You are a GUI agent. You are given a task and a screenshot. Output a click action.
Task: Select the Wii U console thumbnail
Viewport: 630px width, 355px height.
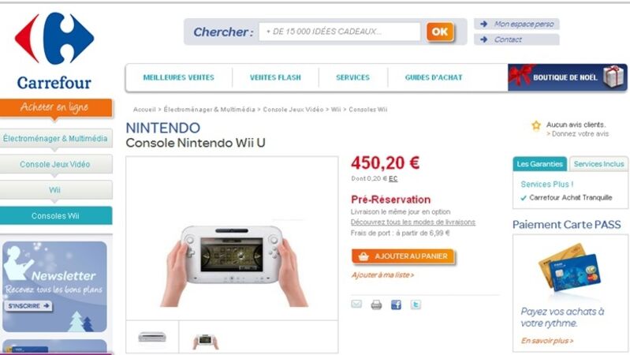pyautogui.click(x=152, y=337)
